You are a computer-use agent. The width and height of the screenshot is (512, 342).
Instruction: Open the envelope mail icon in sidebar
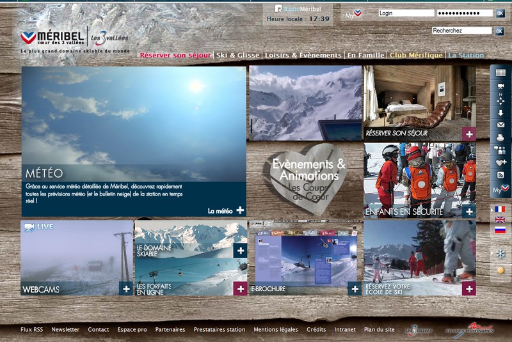click(500, 125)
